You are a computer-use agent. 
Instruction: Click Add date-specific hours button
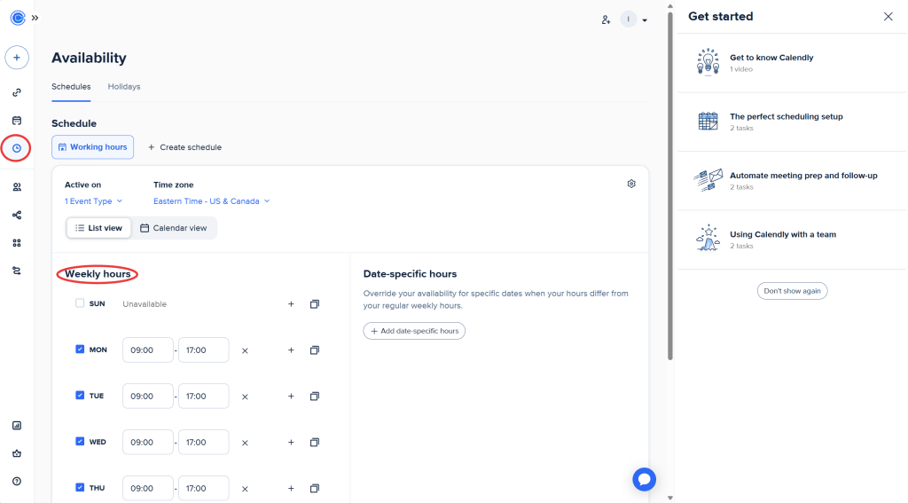[x=414, y=331]
